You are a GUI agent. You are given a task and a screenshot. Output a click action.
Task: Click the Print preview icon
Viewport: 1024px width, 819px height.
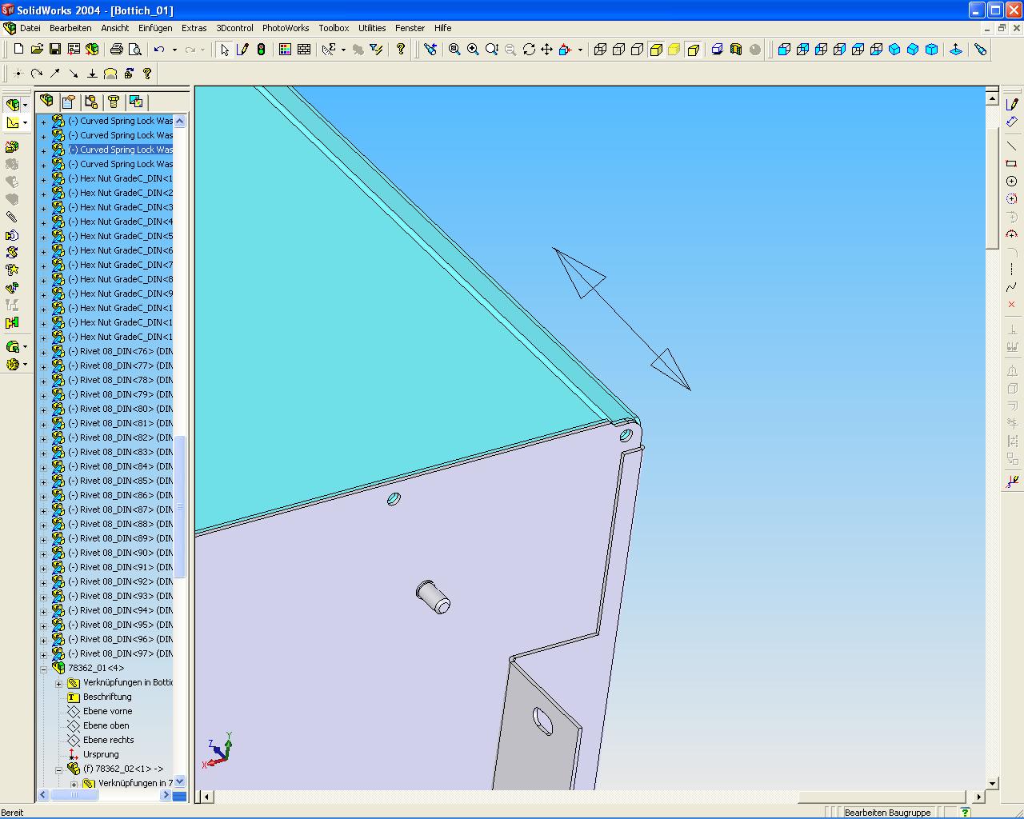tap(135, 50)
